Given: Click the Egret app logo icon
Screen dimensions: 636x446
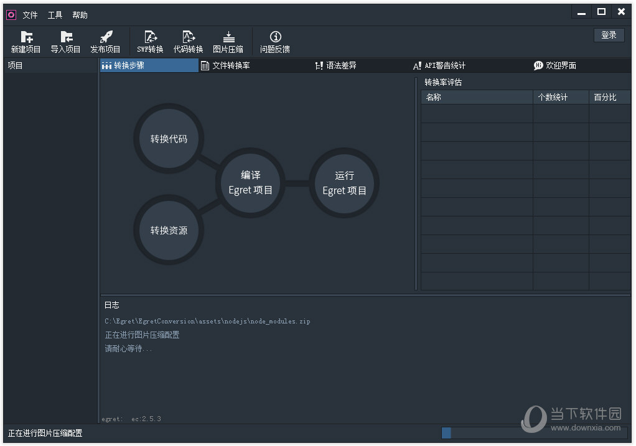Looking at the screenshot, I should pos(11,15).
